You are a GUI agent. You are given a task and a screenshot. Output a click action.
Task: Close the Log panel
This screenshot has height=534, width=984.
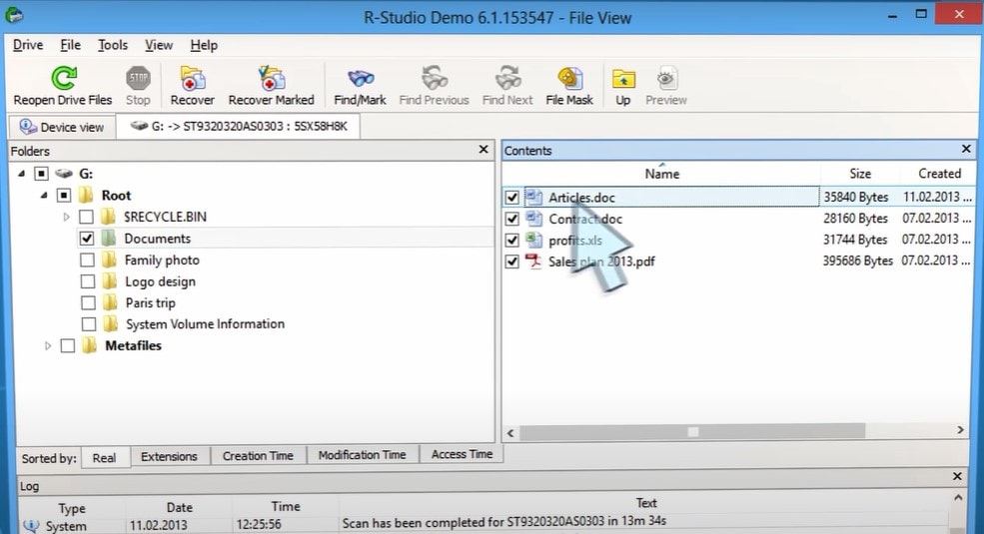(x=957, y=476)
